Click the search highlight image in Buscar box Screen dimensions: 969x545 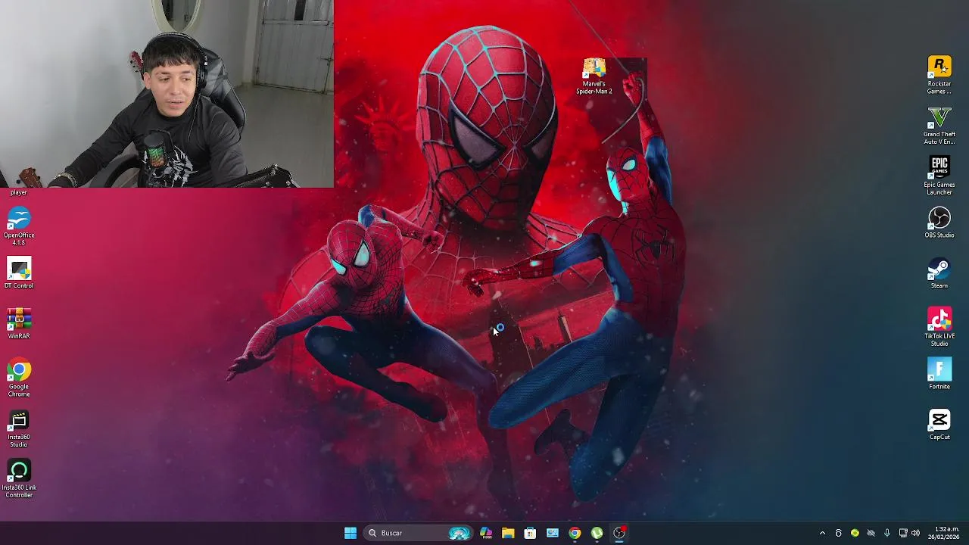tap(459, 533)
